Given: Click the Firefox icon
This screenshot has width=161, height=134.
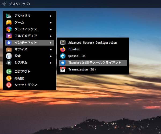Looking at the screenshot, I should (x=63, y=49).
